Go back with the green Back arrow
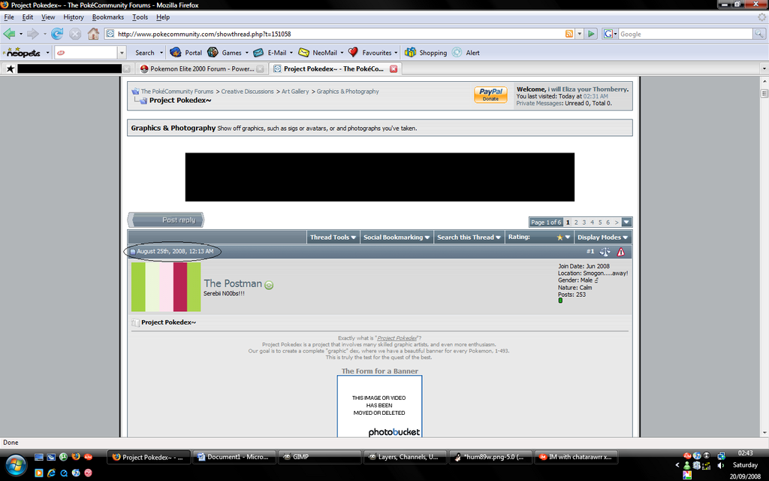The height and width of the screenshot is (481, 769). pyautogui.click(x=9, y=34)
